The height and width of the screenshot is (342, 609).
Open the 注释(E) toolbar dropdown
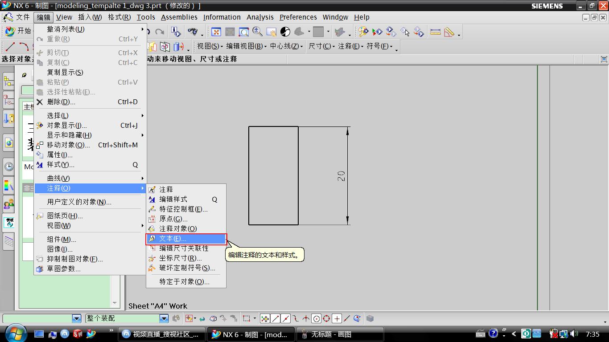click(351, 46)
